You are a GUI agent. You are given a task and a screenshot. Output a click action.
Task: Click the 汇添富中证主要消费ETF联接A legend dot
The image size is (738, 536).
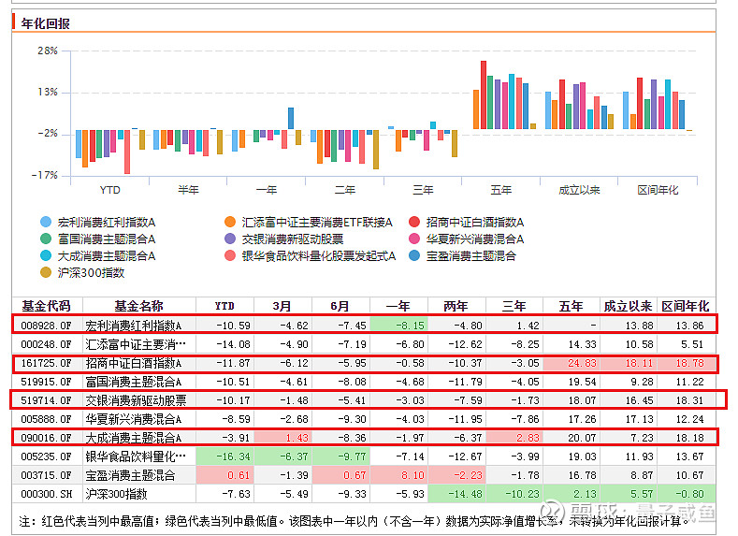point(230,222)
